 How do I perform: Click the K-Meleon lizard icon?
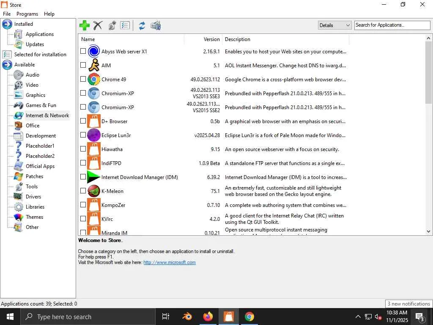[x=94, y=191]
